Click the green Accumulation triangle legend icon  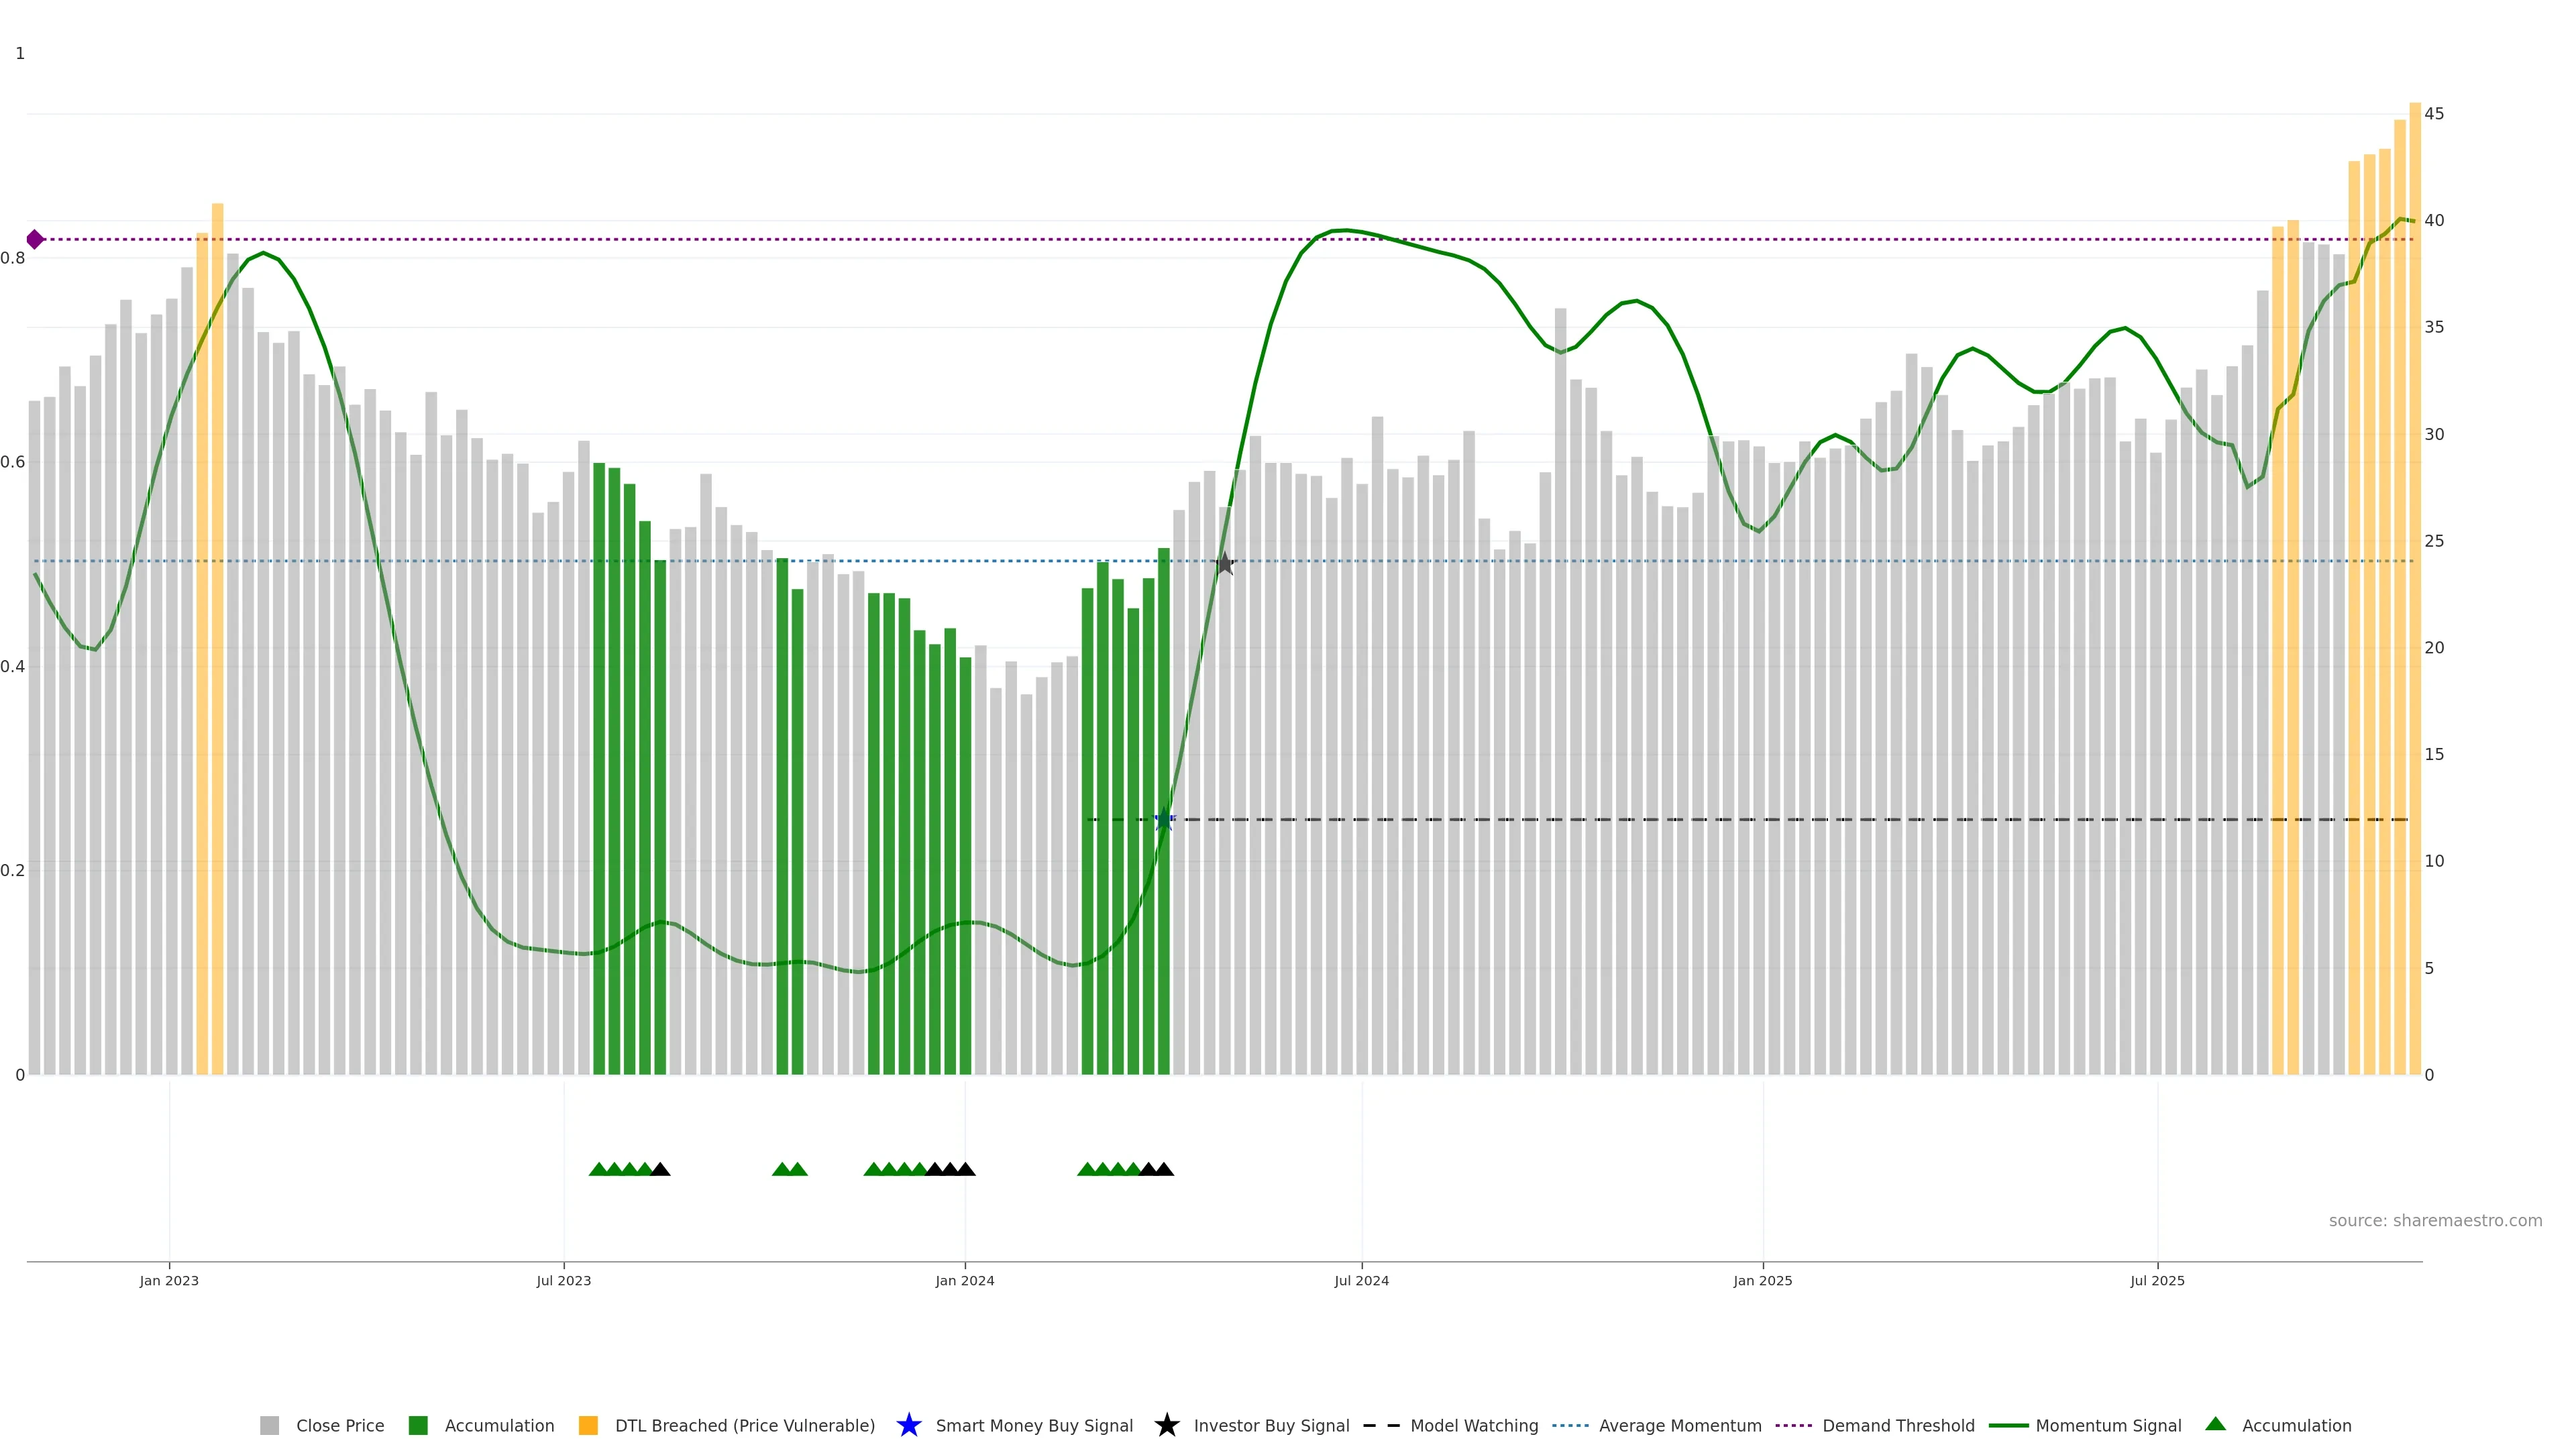coord(2215,1424)
